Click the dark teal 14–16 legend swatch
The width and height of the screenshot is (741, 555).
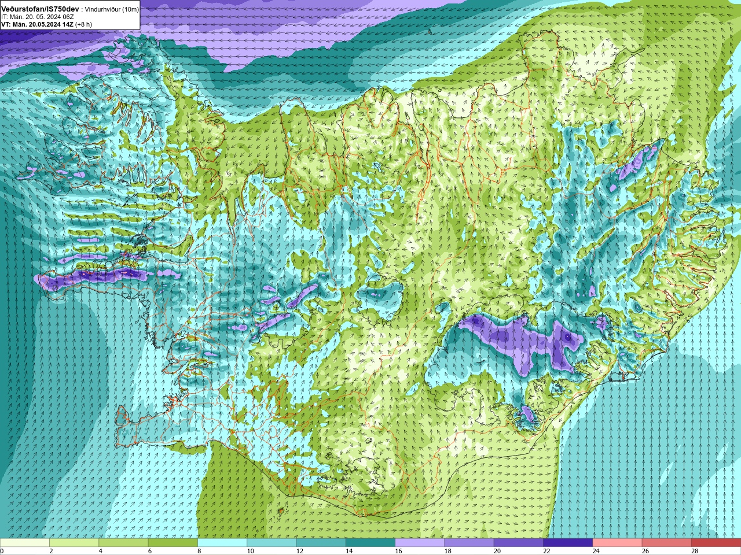[370, 543]
